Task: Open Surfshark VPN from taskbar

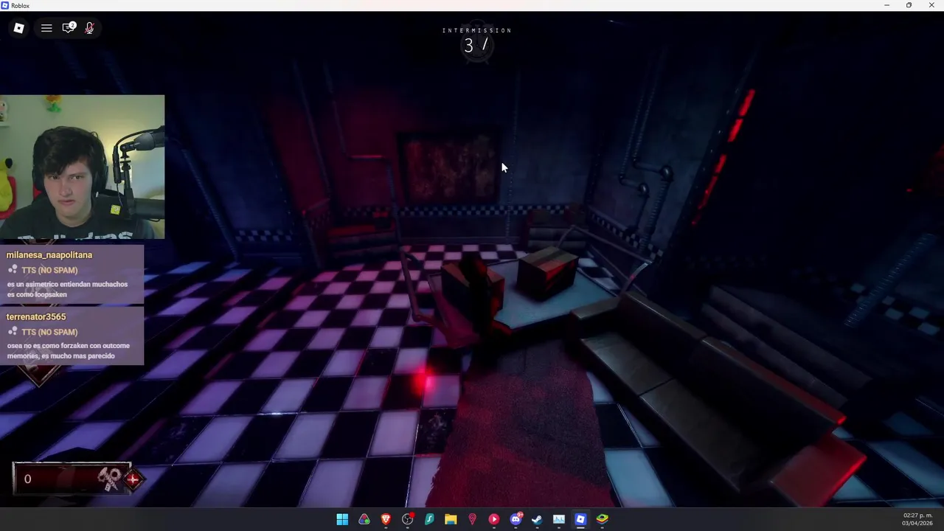Action: (x=429, y=519)
